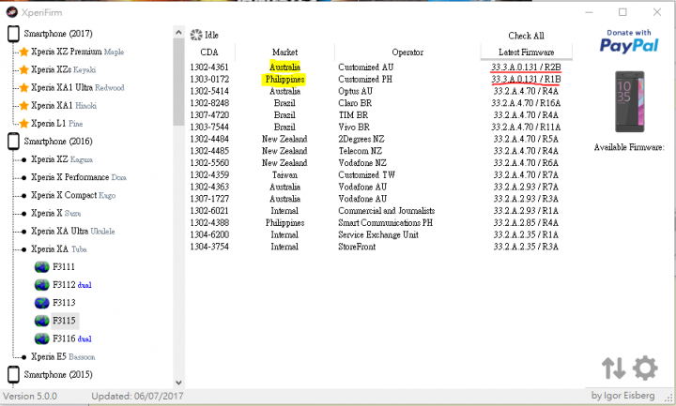Select model F3115 in the device tree
This screenshot has width=676, height=406.
(x=64, y=321)
